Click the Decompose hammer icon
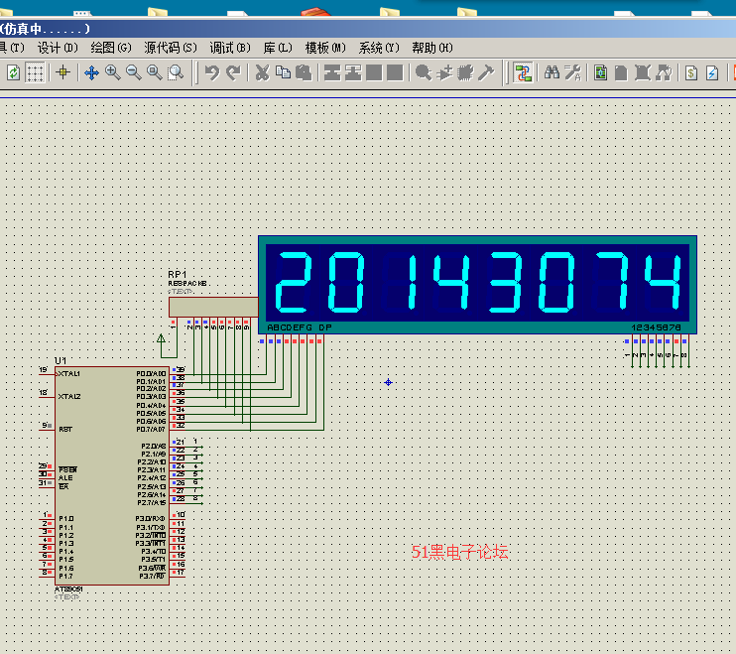The image size is (736, 654). tap(486, 72)
